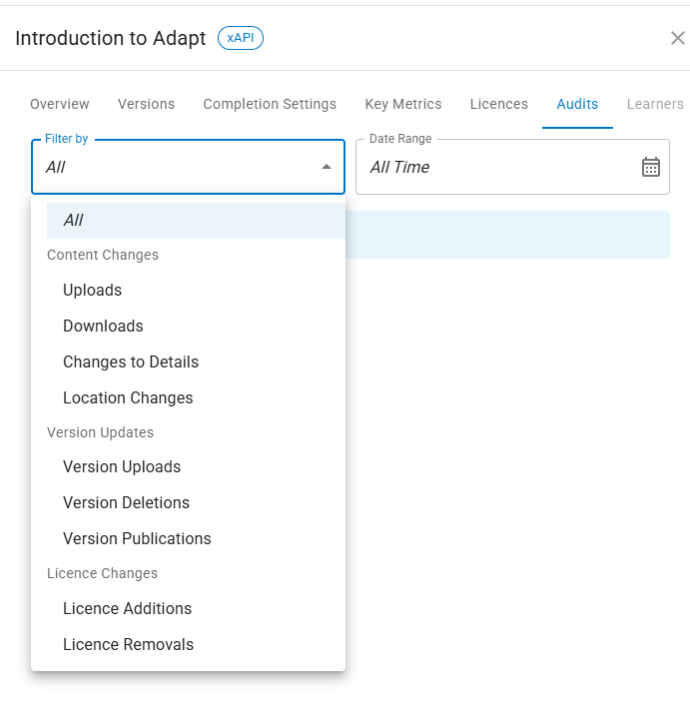
Task: Go to Completion Settings tab
Action: point(270,104)
